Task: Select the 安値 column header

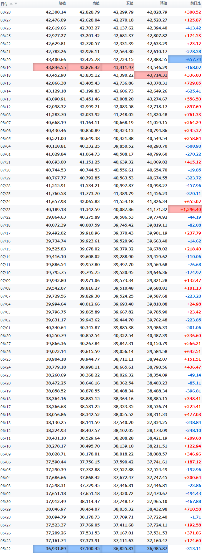Action: 130,3
